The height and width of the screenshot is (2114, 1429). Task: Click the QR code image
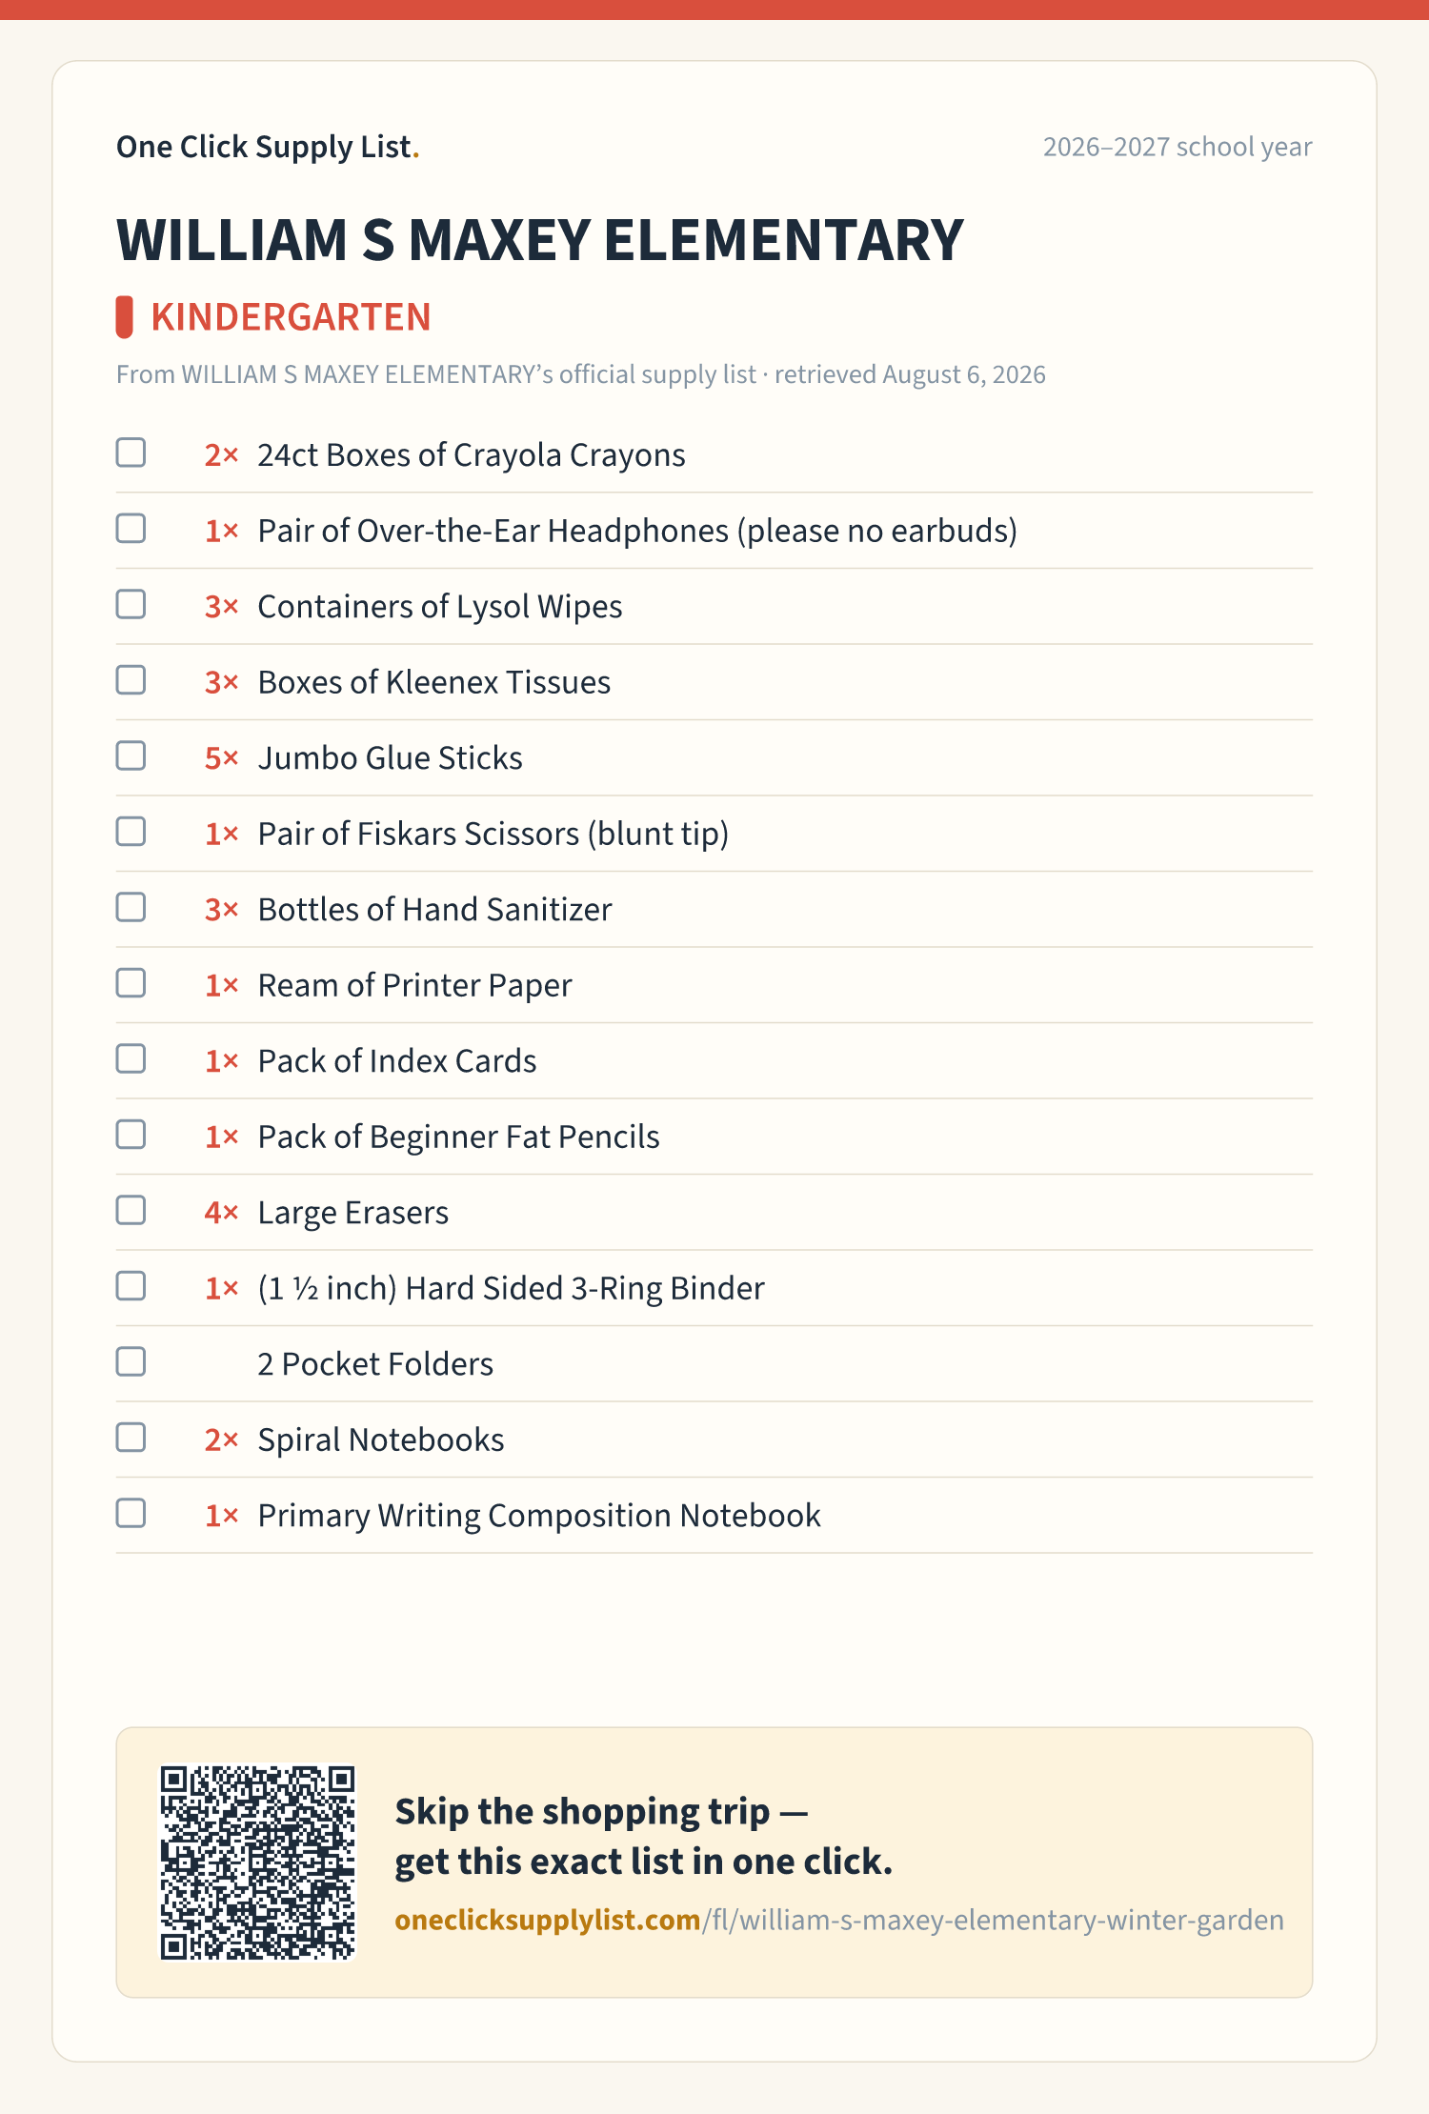(257, 1862)
